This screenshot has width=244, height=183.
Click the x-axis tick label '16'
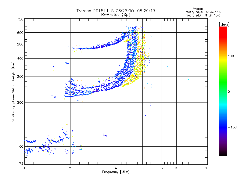(x=207, y=168)
